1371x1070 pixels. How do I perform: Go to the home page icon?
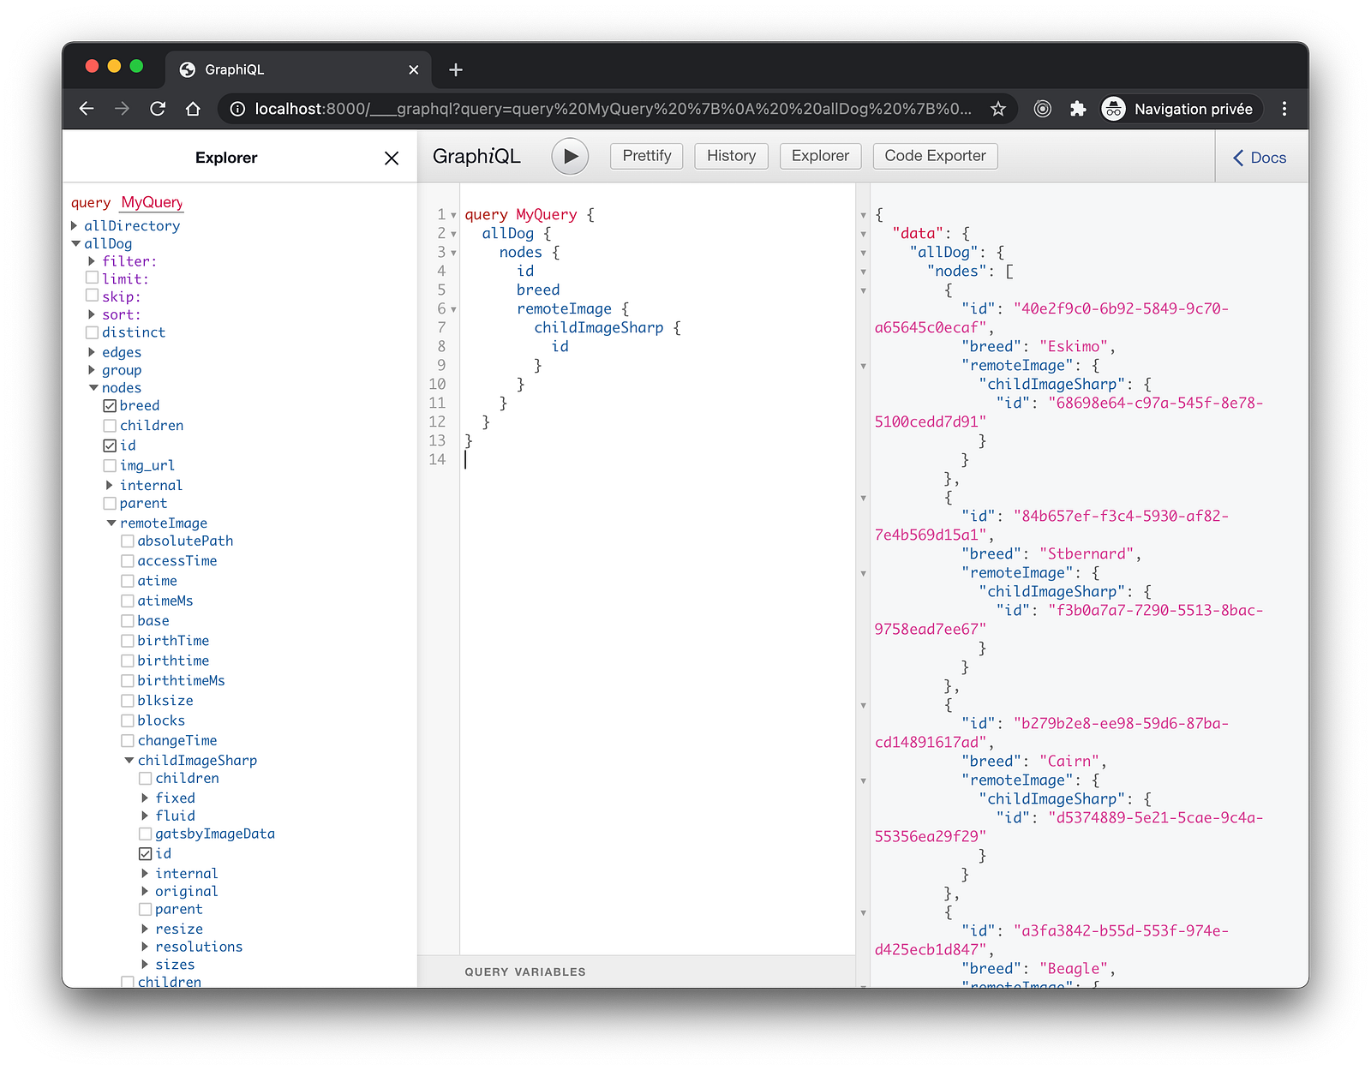(x=194, y=109)
